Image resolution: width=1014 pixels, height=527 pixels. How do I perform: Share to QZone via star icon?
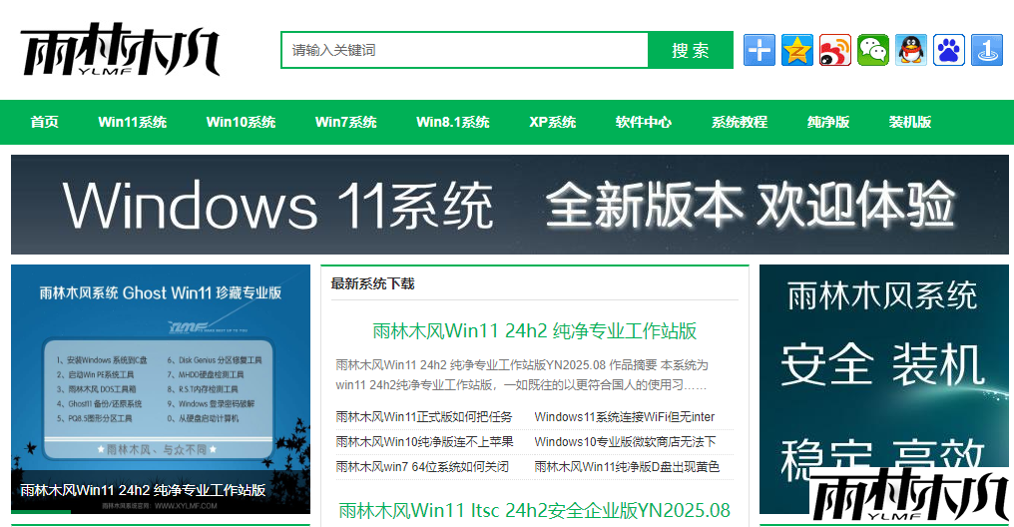[x=797, y=50]
